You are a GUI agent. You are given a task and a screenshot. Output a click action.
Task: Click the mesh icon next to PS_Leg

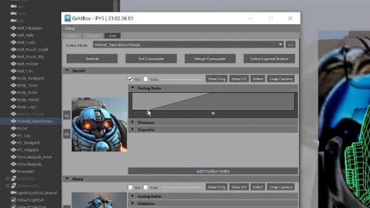point(13,136)
